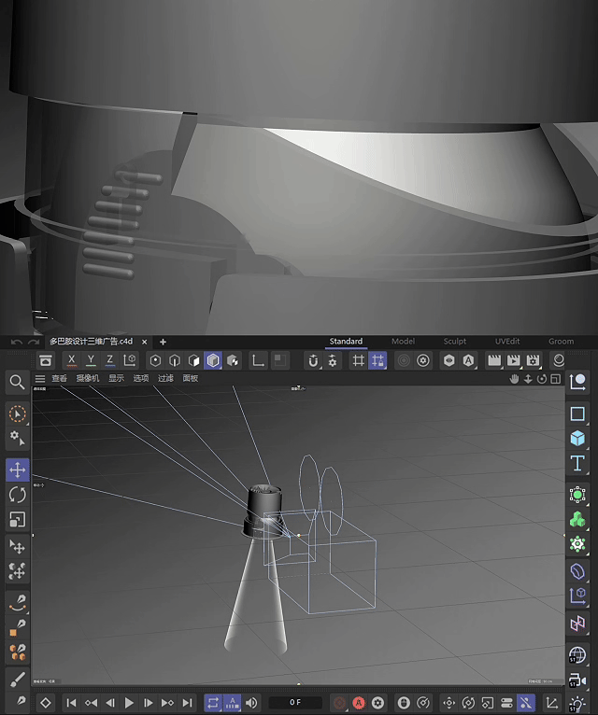Image resolution: width=598 pixels, height=715 pixels.
Task: Select the live selection tool
Action: [x=18, y=414]
